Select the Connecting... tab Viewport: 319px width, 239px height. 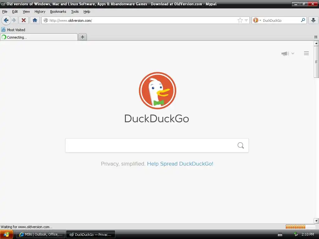coord(39,37)
